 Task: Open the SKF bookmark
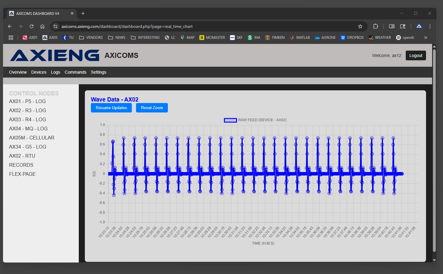pos(236,37)
